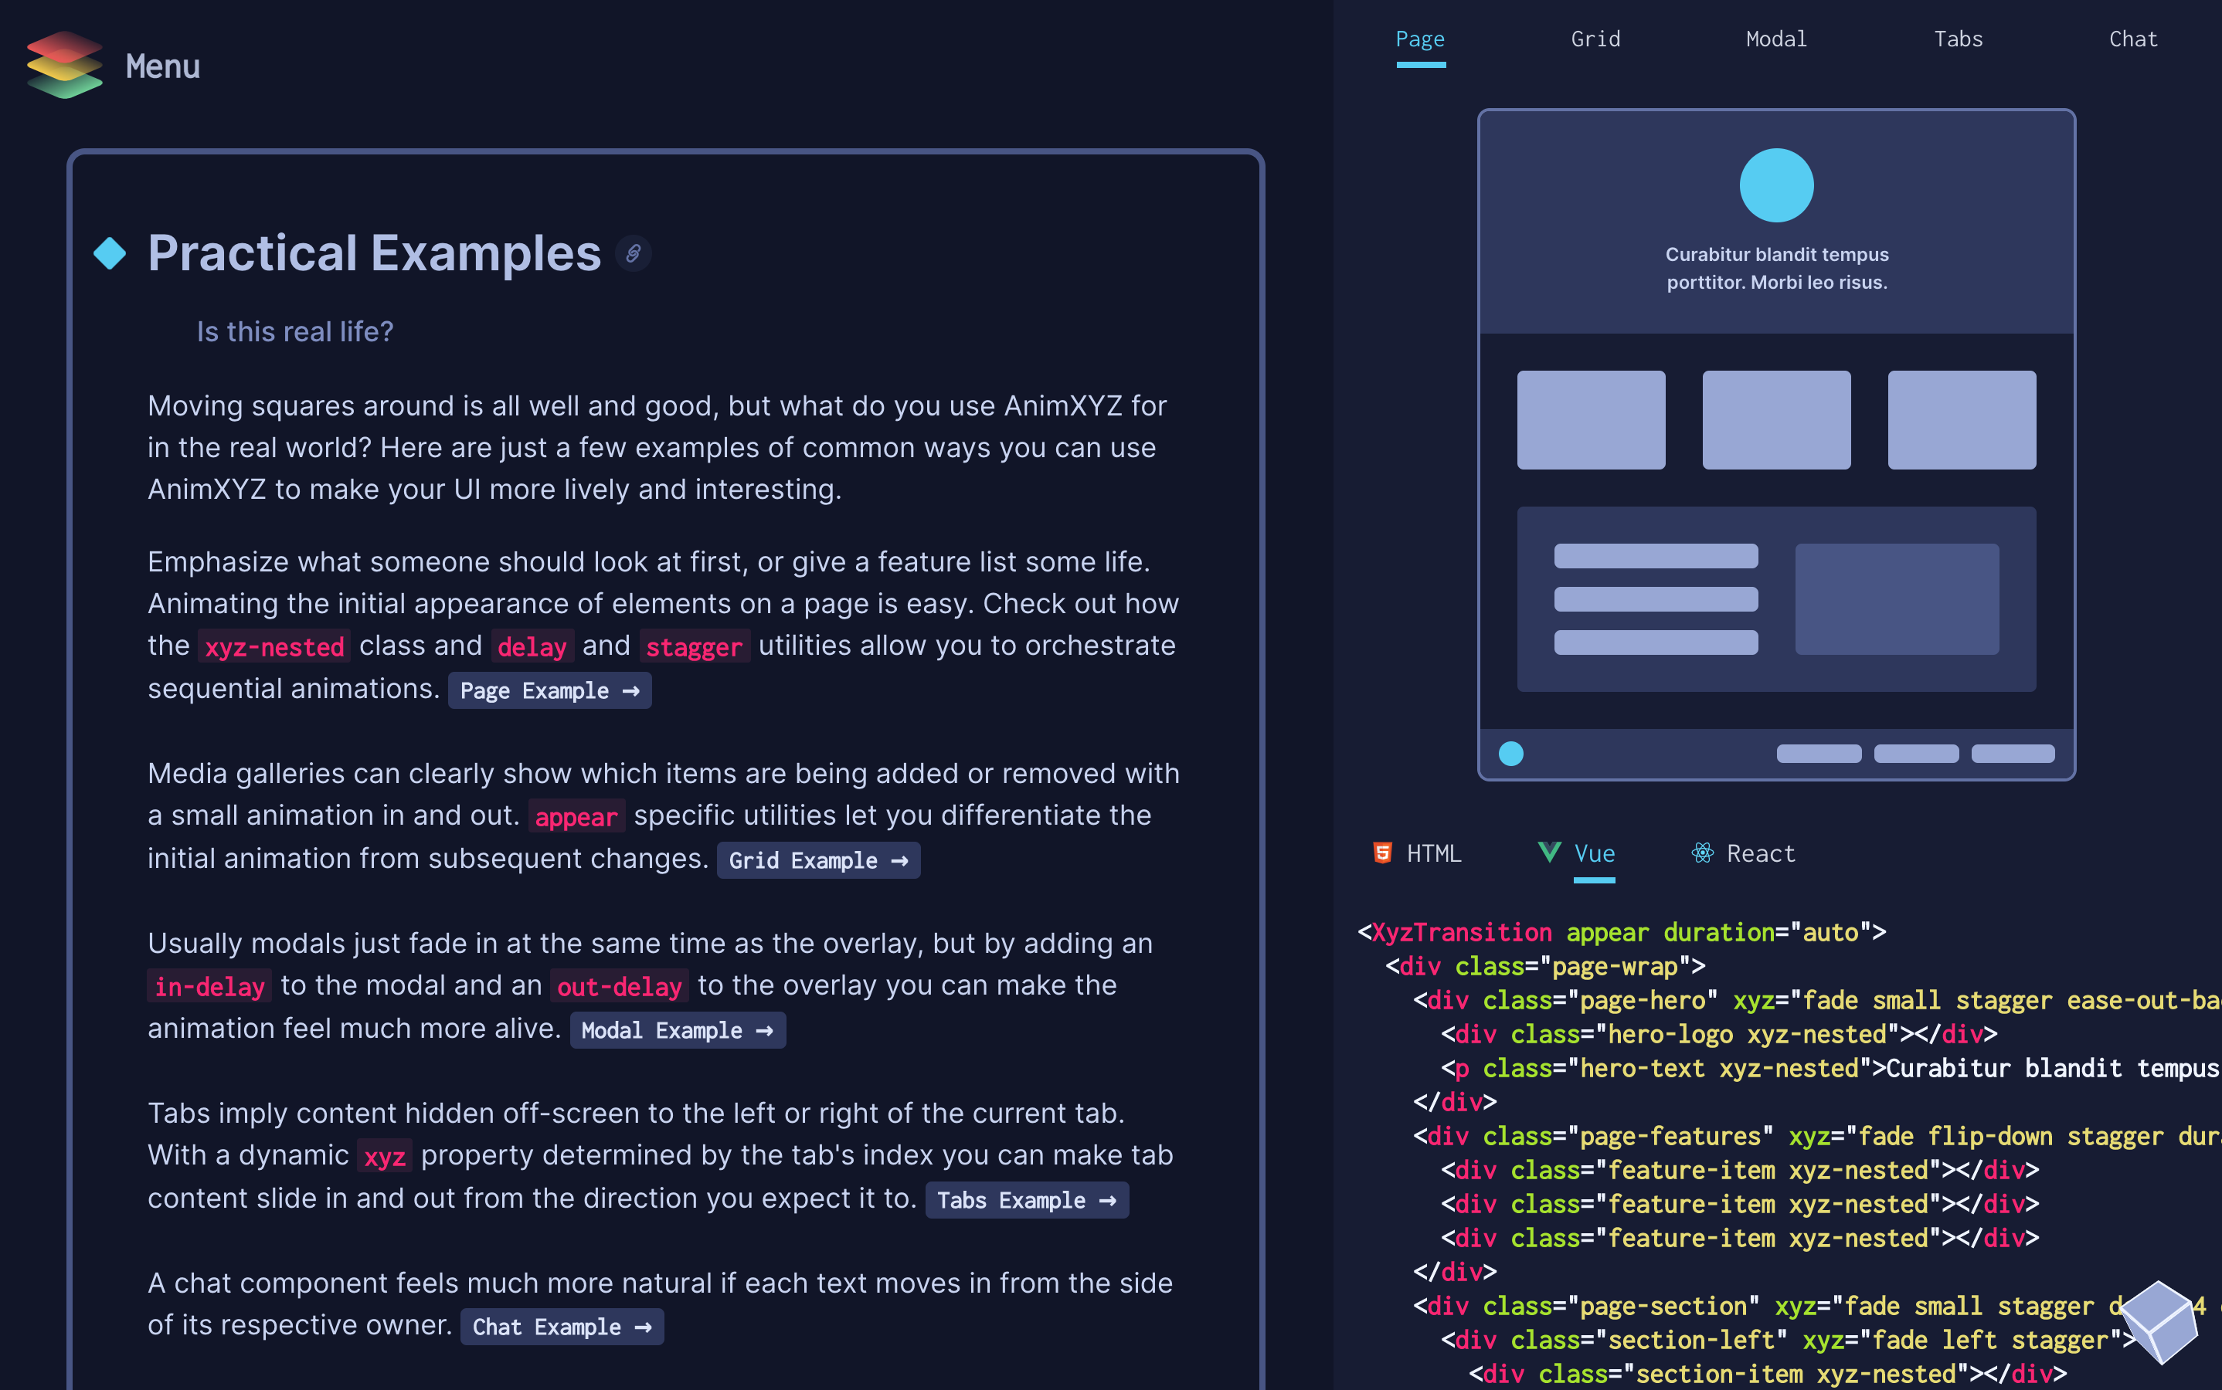Select the Tabs example tab
The width and height of the screenshot is (2222, 1390).
(x=1958, y=39)
